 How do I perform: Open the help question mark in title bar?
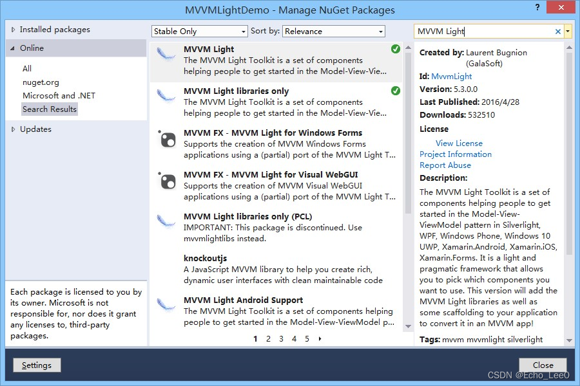pos(537,7)
